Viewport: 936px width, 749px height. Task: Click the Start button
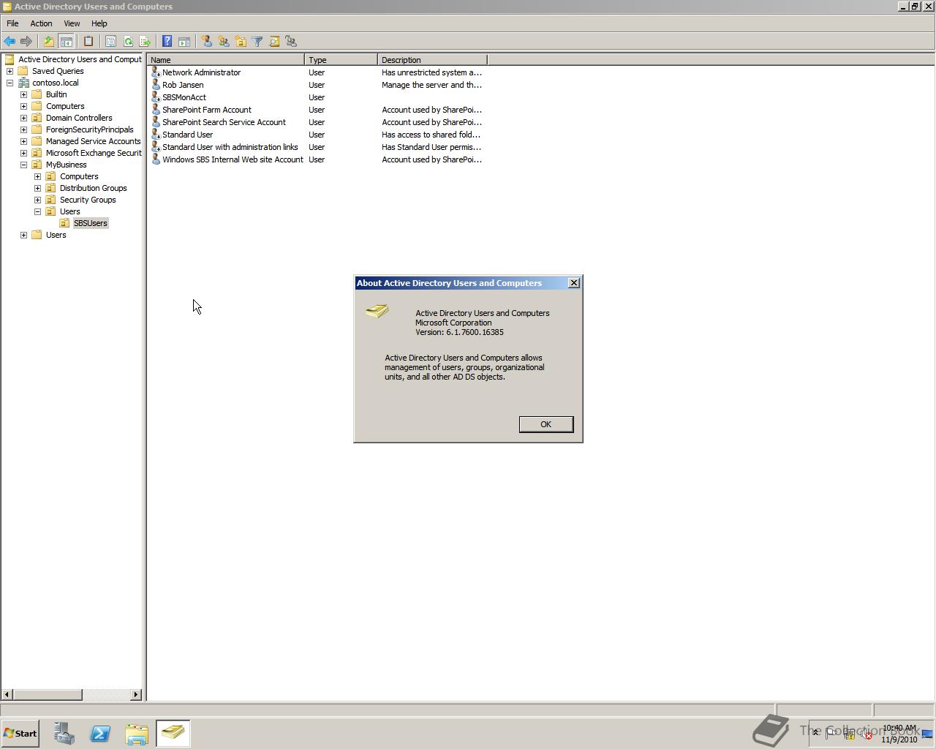coord(20,734)
